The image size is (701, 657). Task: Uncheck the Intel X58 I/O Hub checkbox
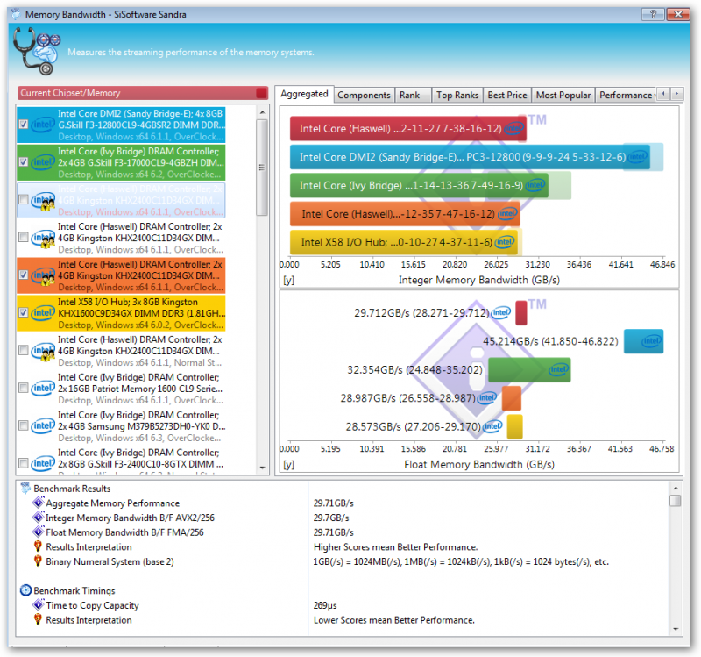click(x=24, y=313)
